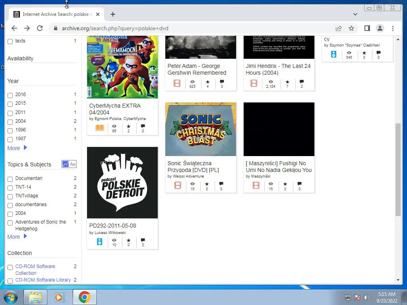Viewport: 407px width, 305px height.
Task: Click the Chrome icon in the taskbar
Action: point(84,297)
